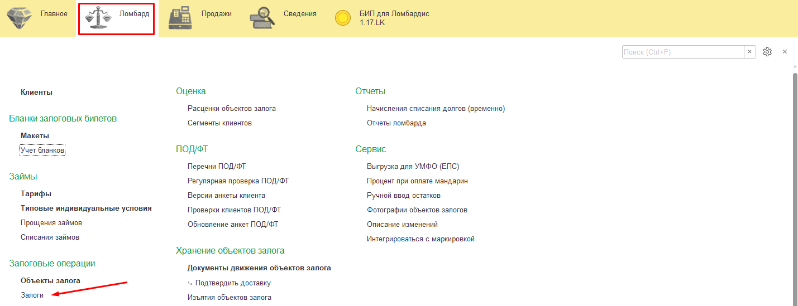
Task: Open Учет бланков link
Action: pyautogui.click(x=42, y=150)
